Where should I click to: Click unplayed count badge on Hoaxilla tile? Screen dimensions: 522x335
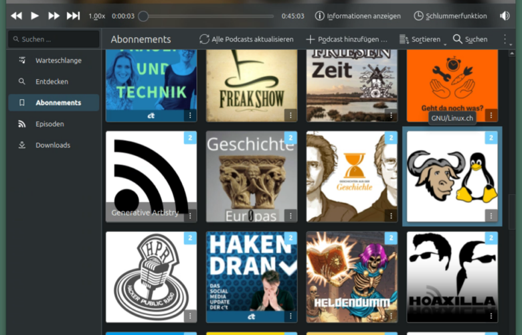click(491, 238)
